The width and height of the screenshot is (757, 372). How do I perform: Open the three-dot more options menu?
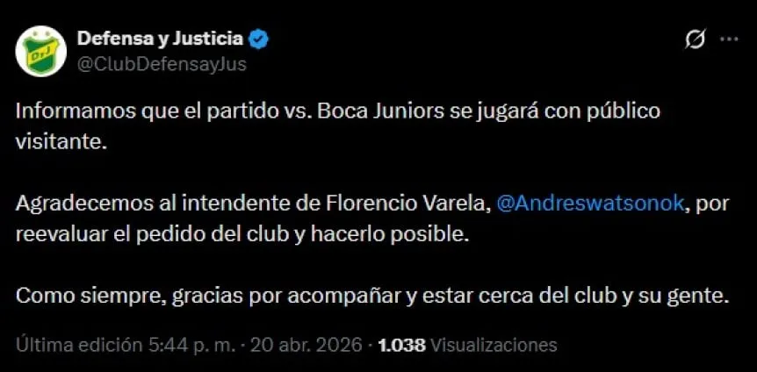point(729,39)
